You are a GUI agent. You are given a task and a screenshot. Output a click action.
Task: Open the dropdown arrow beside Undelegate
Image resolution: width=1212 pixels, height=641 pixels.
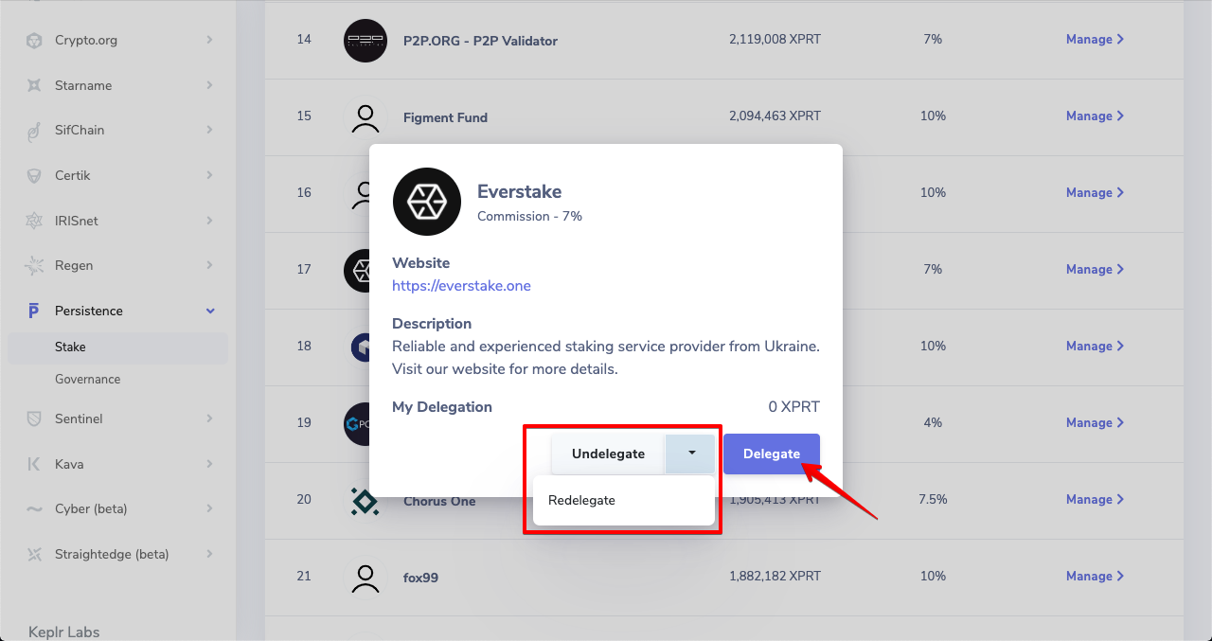coord(691,454)
